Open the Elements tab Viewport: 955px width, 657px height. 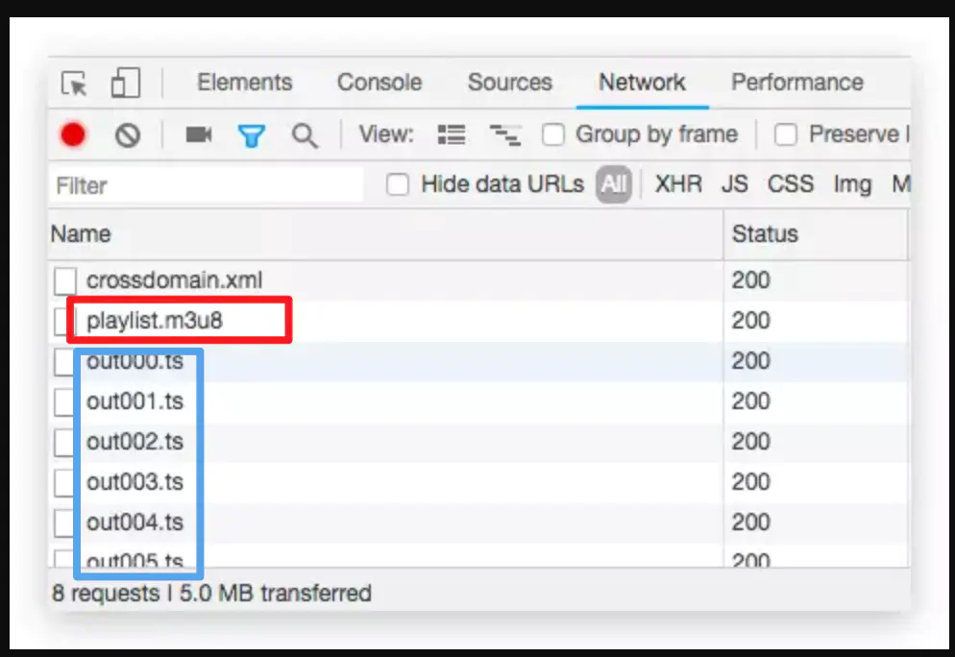pyautogui.click(x=244, y=83)
